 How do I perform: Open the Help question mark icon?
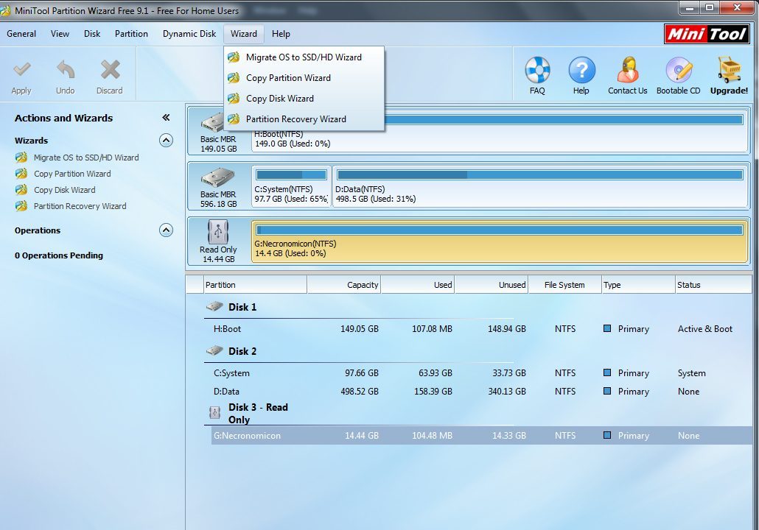(581, 70)
